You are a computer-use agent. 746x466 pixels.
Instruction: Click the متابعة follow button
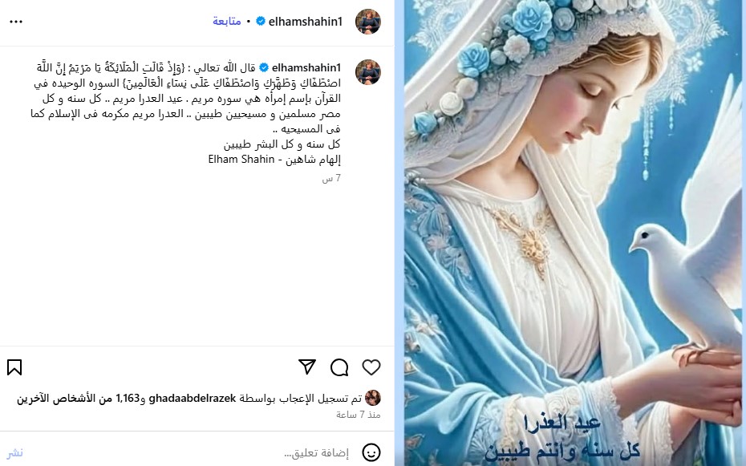226,22
